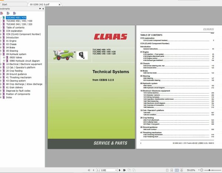Open the Position of components bookmark
Screen dimensions: 222x173
pos(18,94)
